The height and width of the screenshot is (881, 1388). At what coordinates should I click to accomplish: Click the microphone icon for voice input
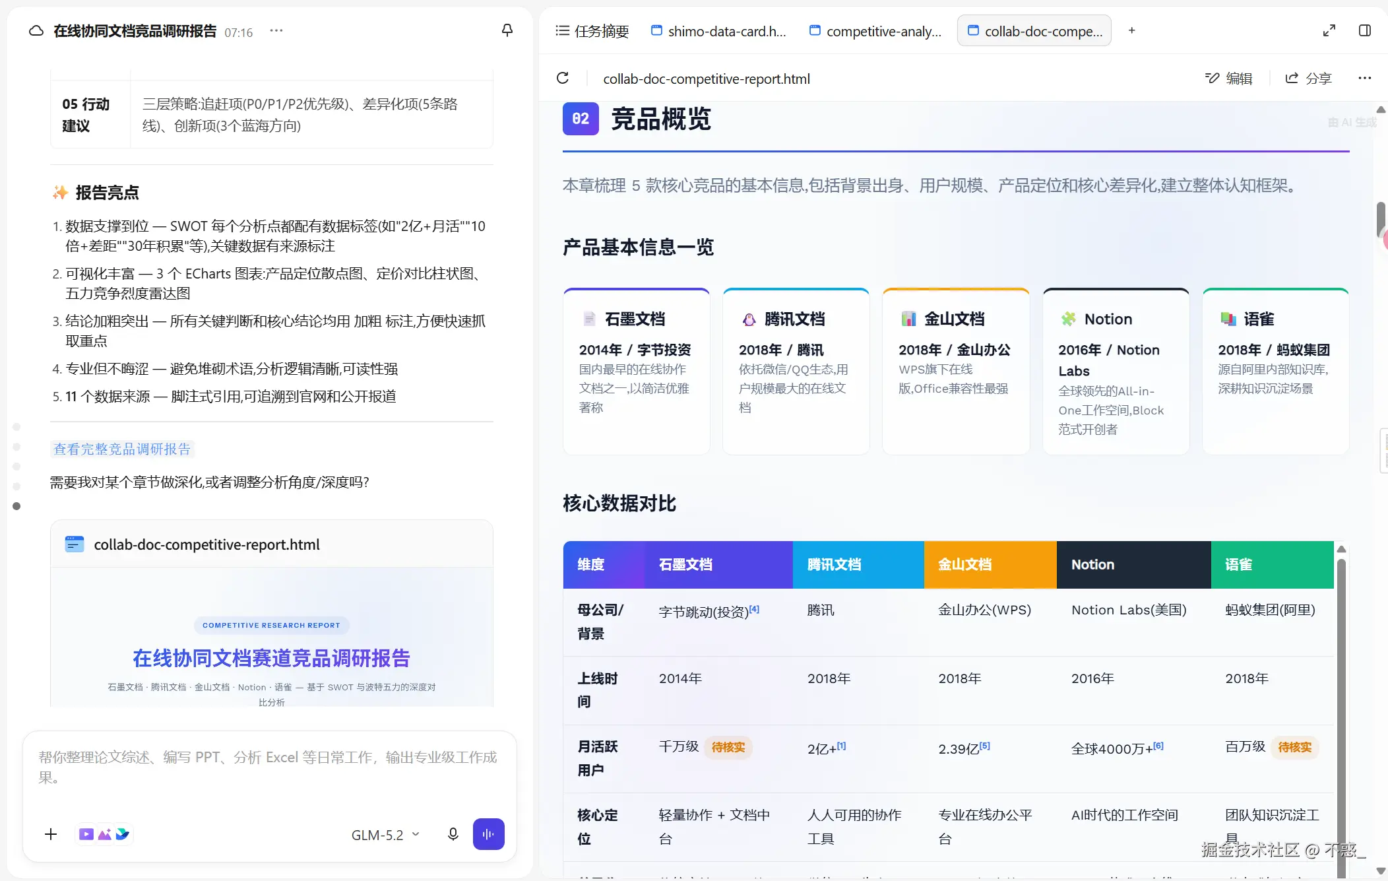pos(453,834)
